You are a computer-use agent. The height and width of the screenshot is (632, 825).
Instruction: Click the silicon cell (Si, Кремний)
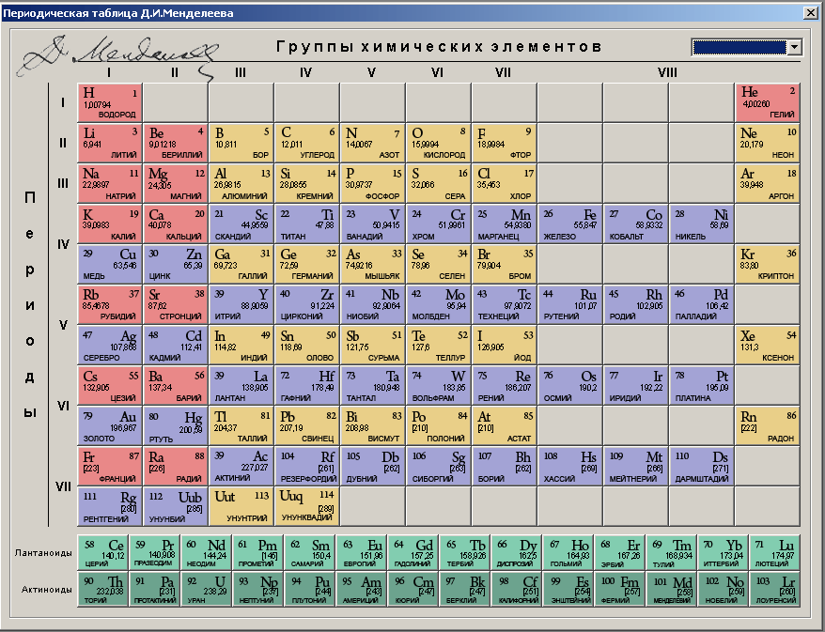(307, 183)
